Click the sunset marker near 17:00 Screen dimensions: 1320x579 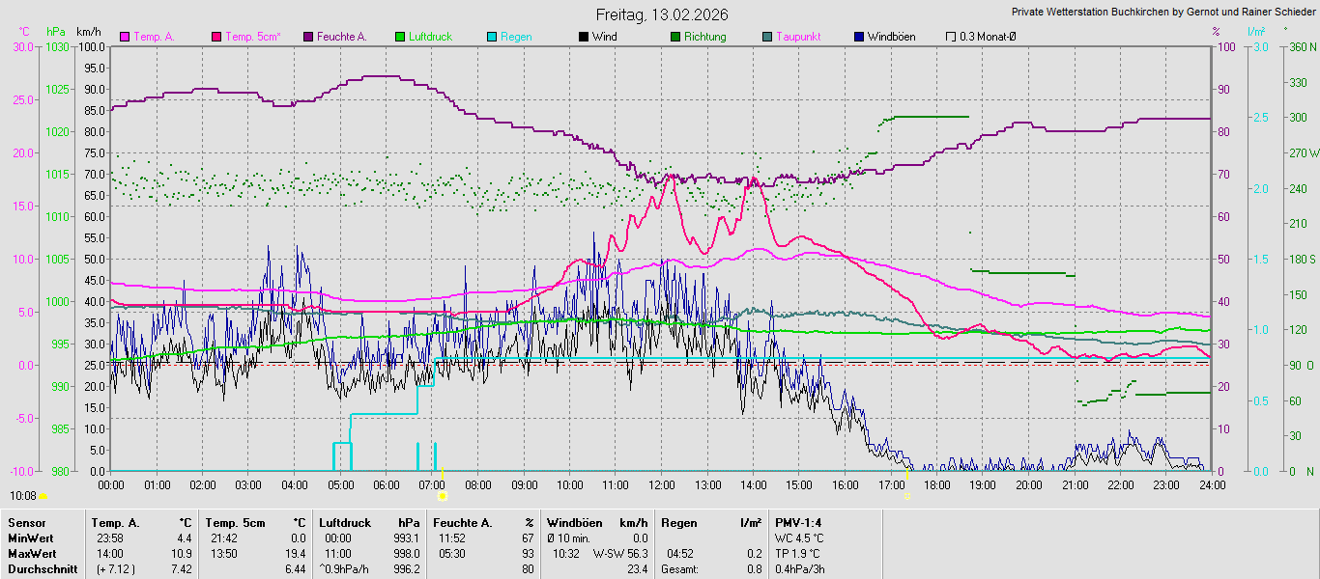point(906,496)
